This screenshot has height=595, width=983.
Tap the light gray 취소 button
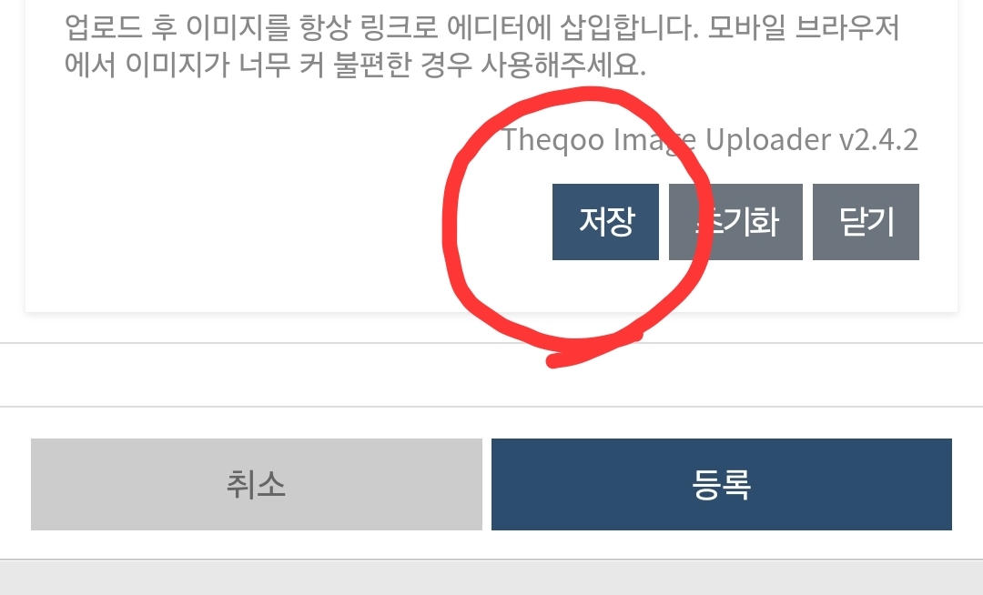(x=257, y=484)
